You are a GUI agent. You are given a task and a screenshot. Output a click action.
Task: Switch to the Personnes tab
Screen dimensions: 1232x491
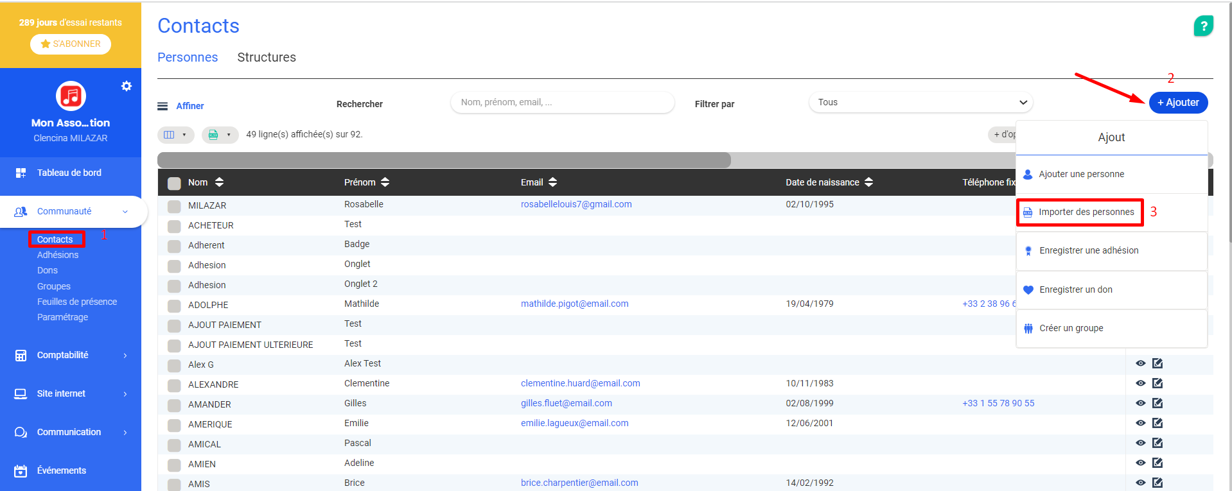pos(188,57)
